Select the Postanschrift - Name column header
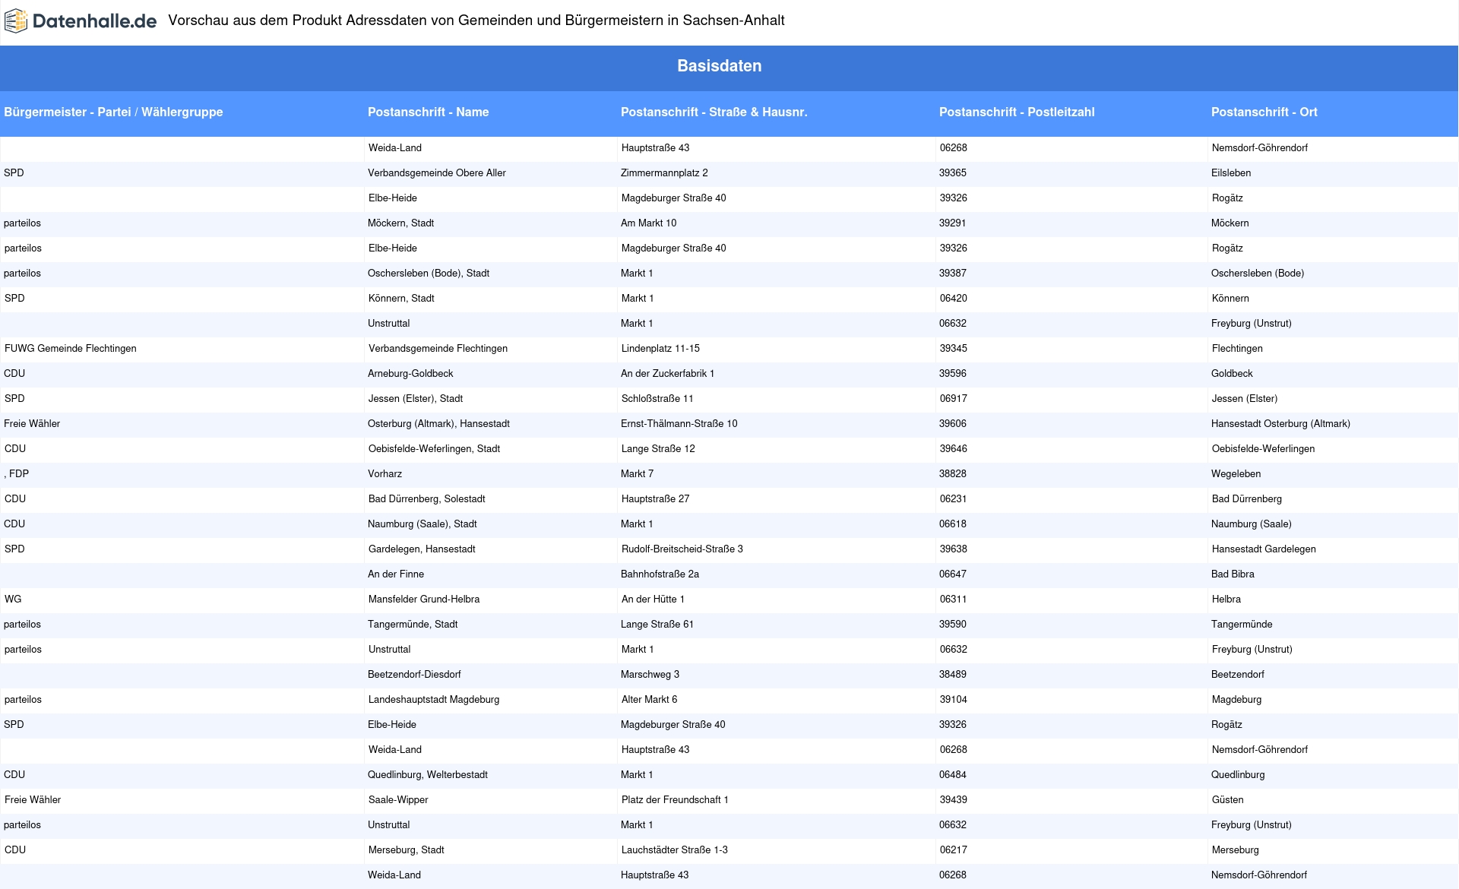The height and width of the screenshot is (889, 1459). tap(428, 112)
